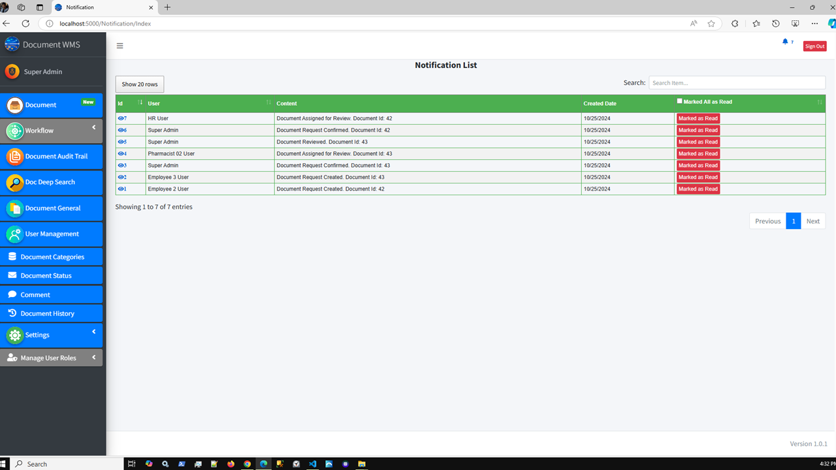Expand the Settings submenu

pos(52,335)
